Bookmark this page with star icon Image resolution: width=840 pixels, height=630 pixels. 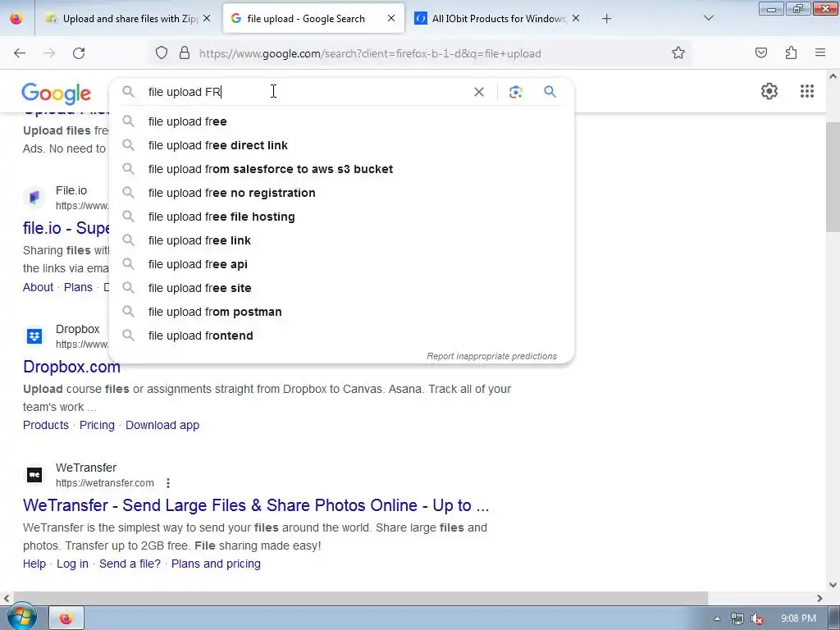click(x=678, y=53)
